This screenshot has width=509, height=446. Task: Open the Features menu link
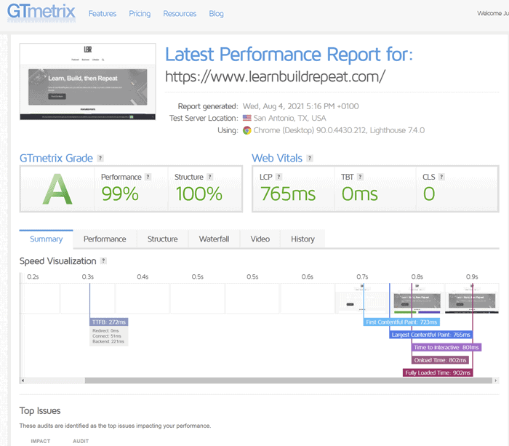(x=103, y=14)
